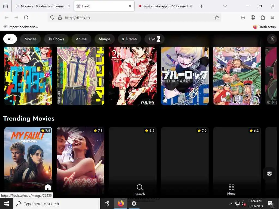Click the login arrow icon
Viewport: 279px width, 209px height.
coord(272,39)
